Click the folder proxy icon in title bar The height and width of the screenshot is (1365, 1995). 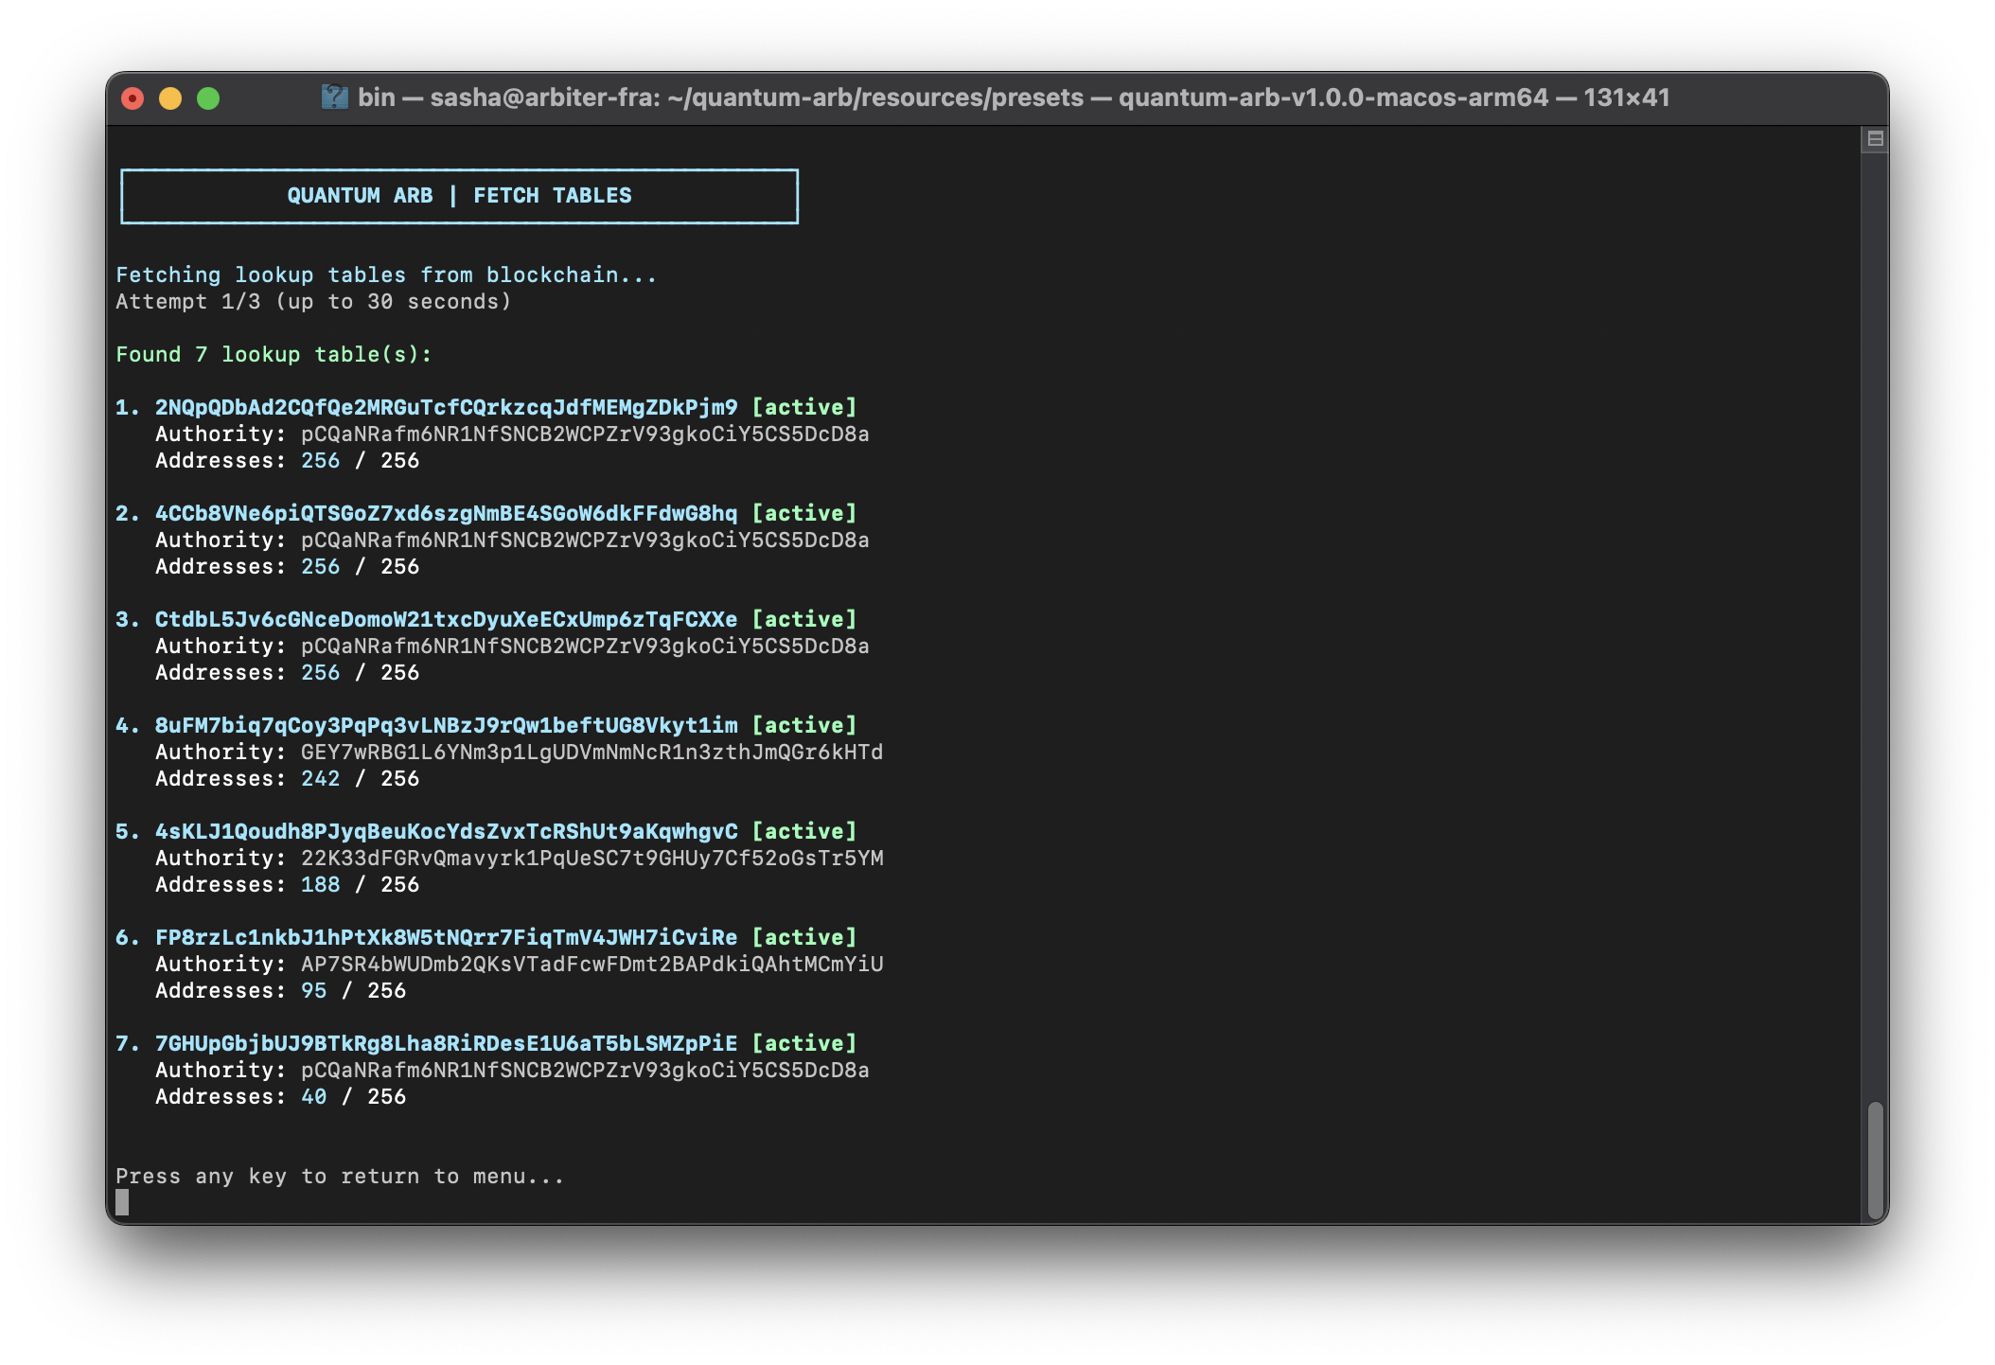click(334, 97)
